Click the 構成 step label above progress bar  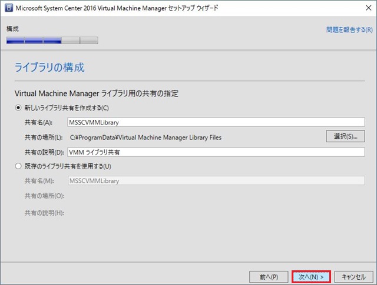point(13,29)
